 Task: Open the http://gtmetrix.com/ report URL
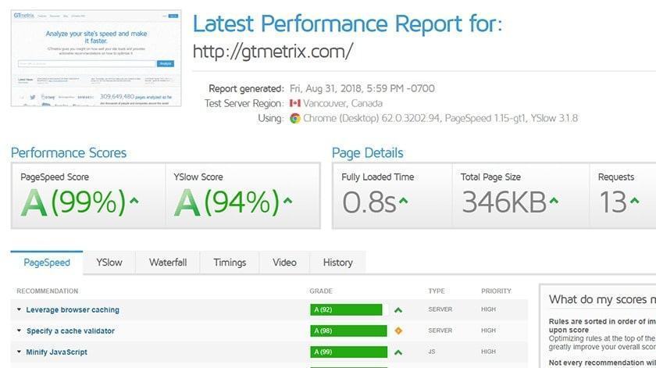[x=273, y=52]
